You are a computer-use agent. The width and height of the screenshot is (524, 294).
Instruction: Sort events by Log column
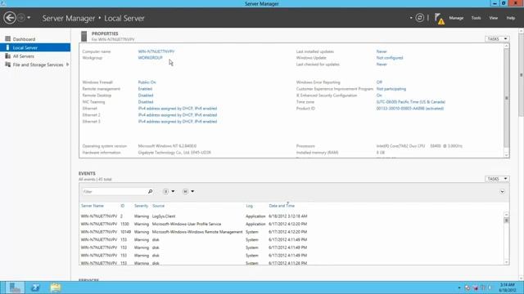pyautogui.click(x=249, y=206)
